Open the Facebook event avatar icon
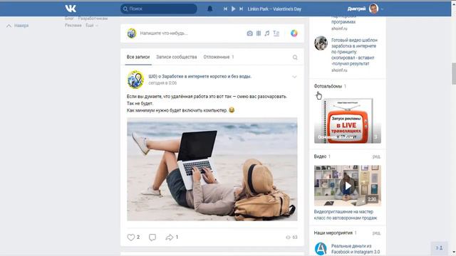The height and width of the screenshot is (256, 456). [321, 249]
